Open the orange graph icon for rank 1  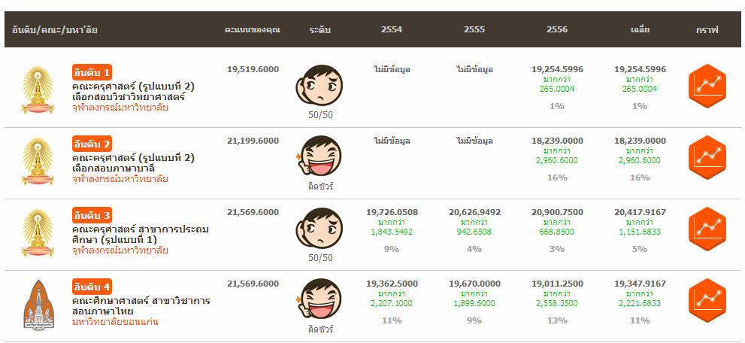[707, 87]
